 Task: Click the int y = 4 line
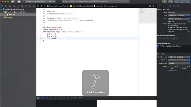(52, 36)
